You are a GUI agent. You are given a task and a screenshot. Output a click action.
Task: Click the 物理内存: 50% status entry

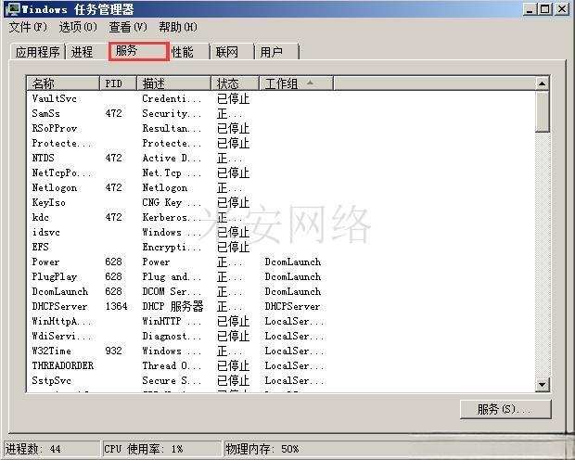[x=262, y=449]
